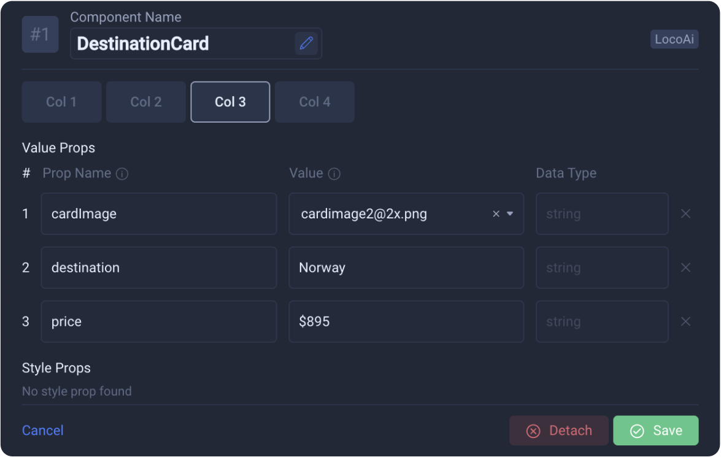721x457 pixels.
Task: Remove the cardImage prop row
Action: coord(685,214)
